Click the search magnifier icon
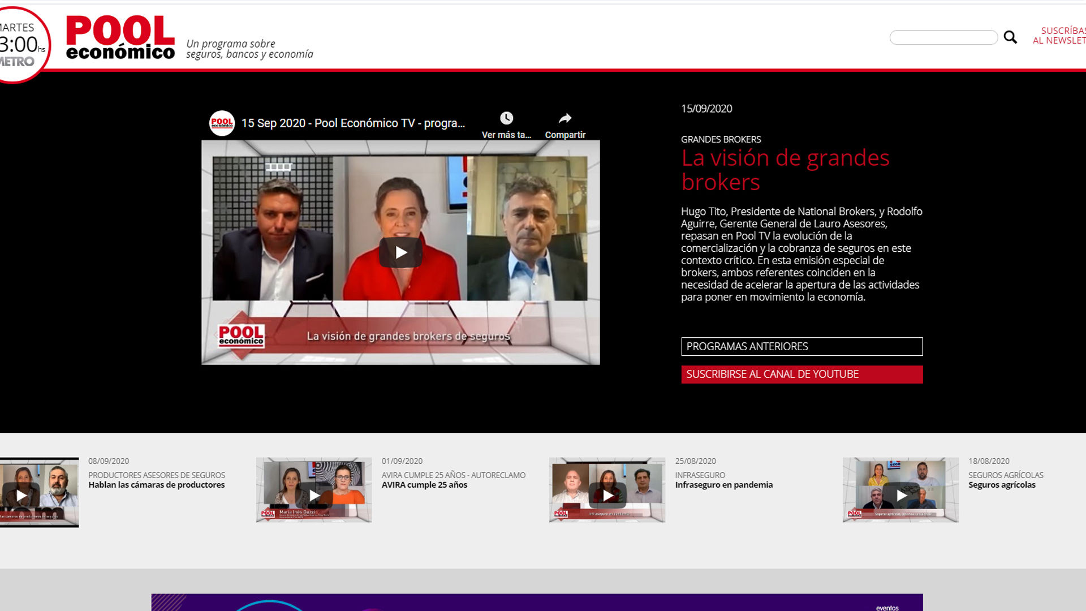Image resolution: width=1086 pixels, height=611 pixels. [x=1010, y=37]
